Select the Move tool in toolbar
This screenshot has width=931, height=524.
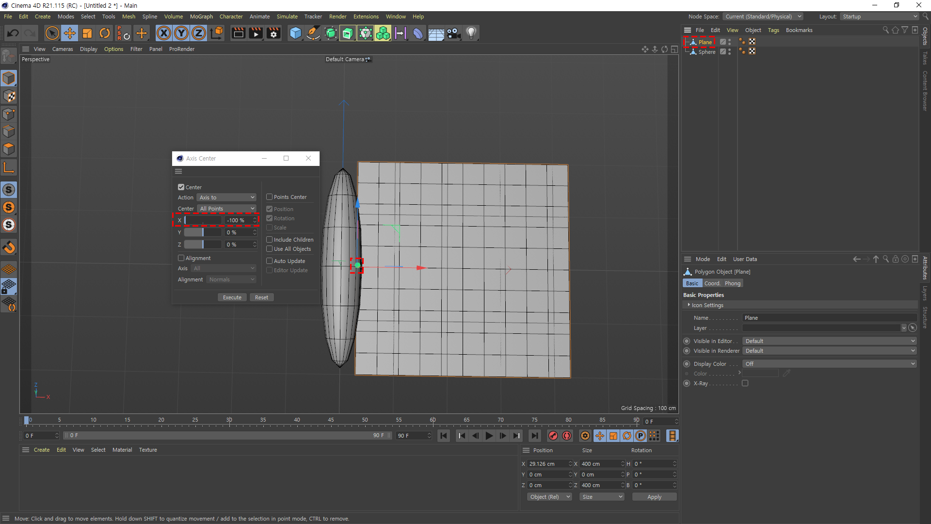tap(70, 33)
